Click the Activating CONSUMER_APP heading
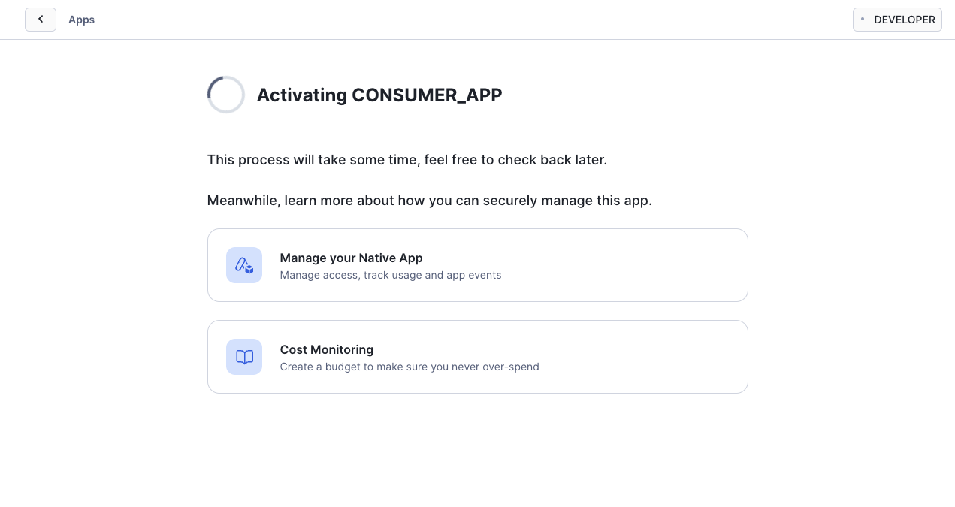This screenshot has width=955, height=507. pyautogui.click(x=379, y=95)
